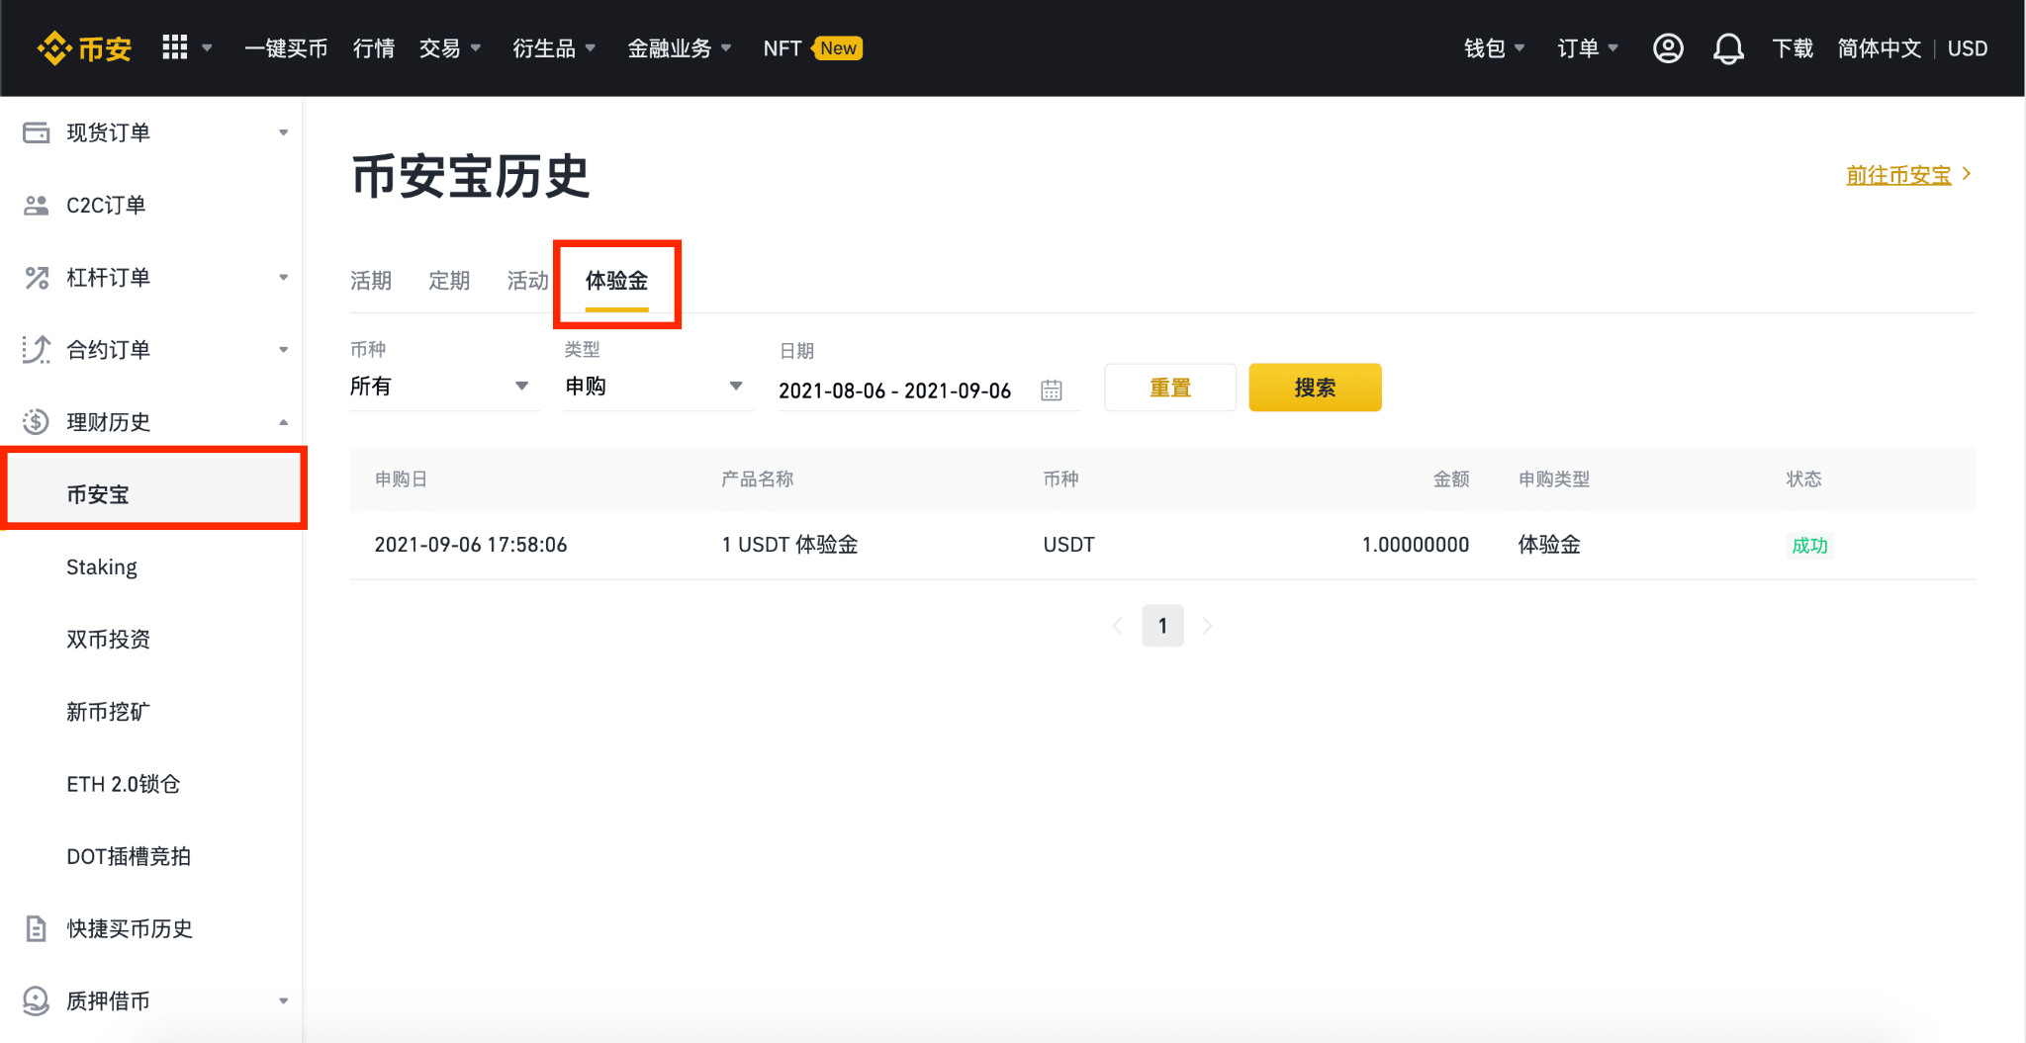Expand the 合约订单 sidebar section
This screenshot has width=2026, height=1043.
283,350
